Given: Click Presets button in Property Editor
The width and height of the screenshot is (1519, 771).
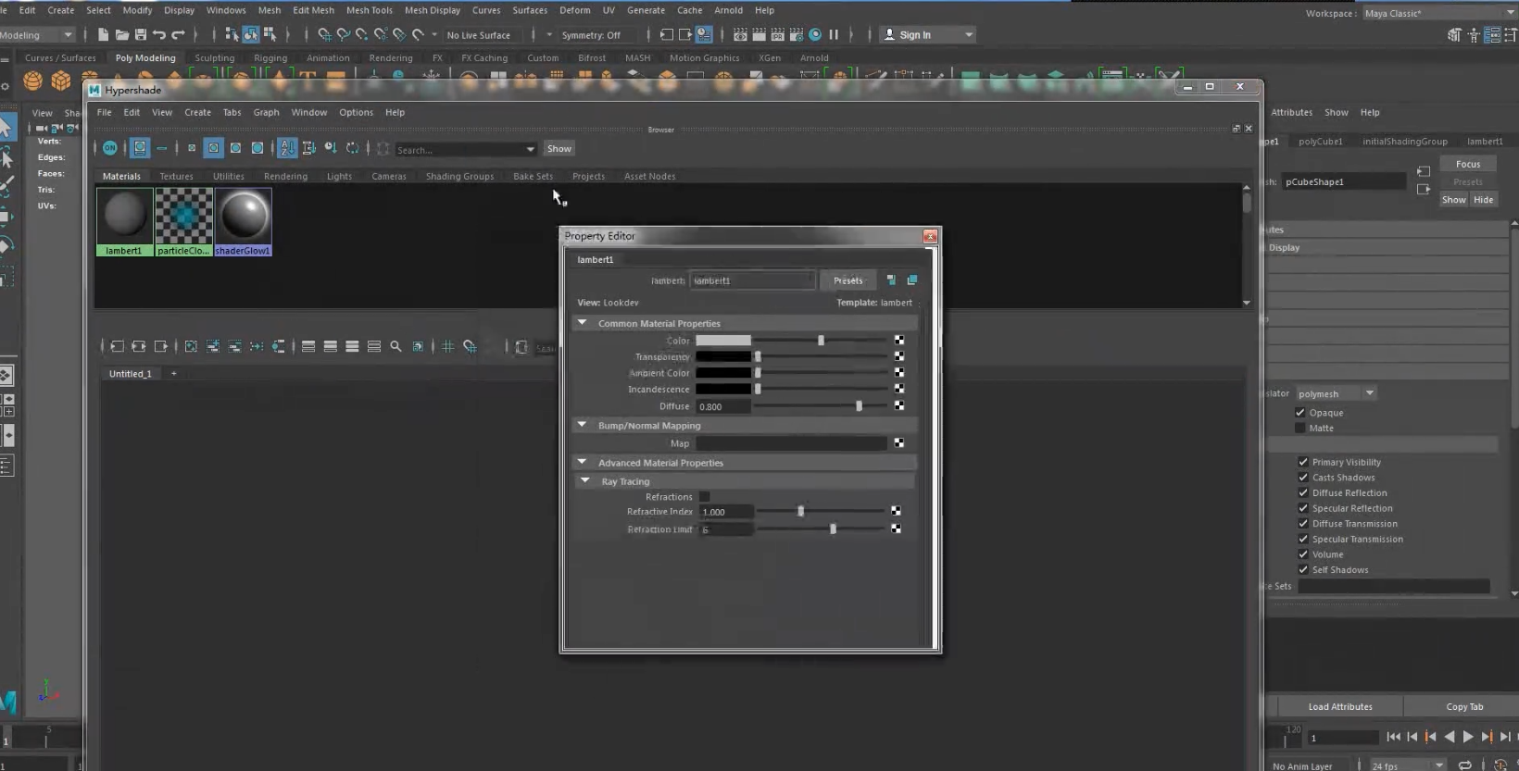Looking at the screenshot, I should [847, 280].
